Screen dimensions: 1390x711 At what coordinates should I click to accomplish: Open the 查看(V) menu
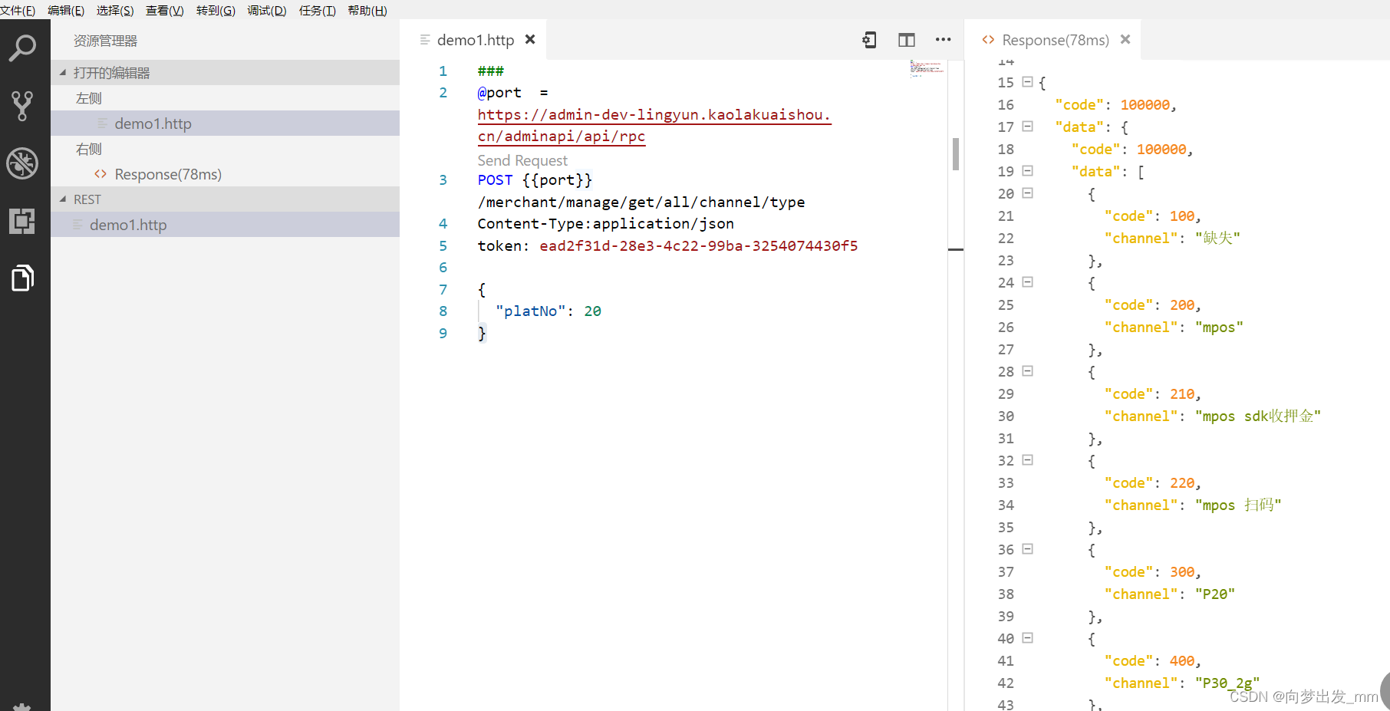pyautogui.click(x=165, y=10)
